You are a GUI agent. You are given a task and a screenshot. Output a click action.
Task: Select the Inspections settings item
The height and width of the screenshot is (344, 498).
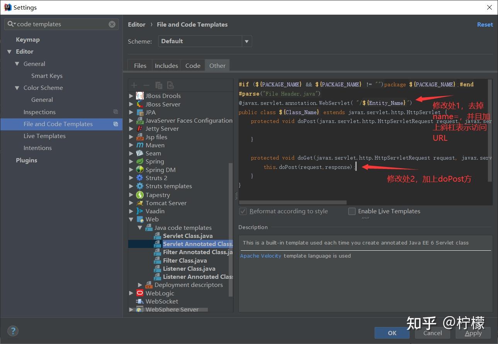[39, 112]
